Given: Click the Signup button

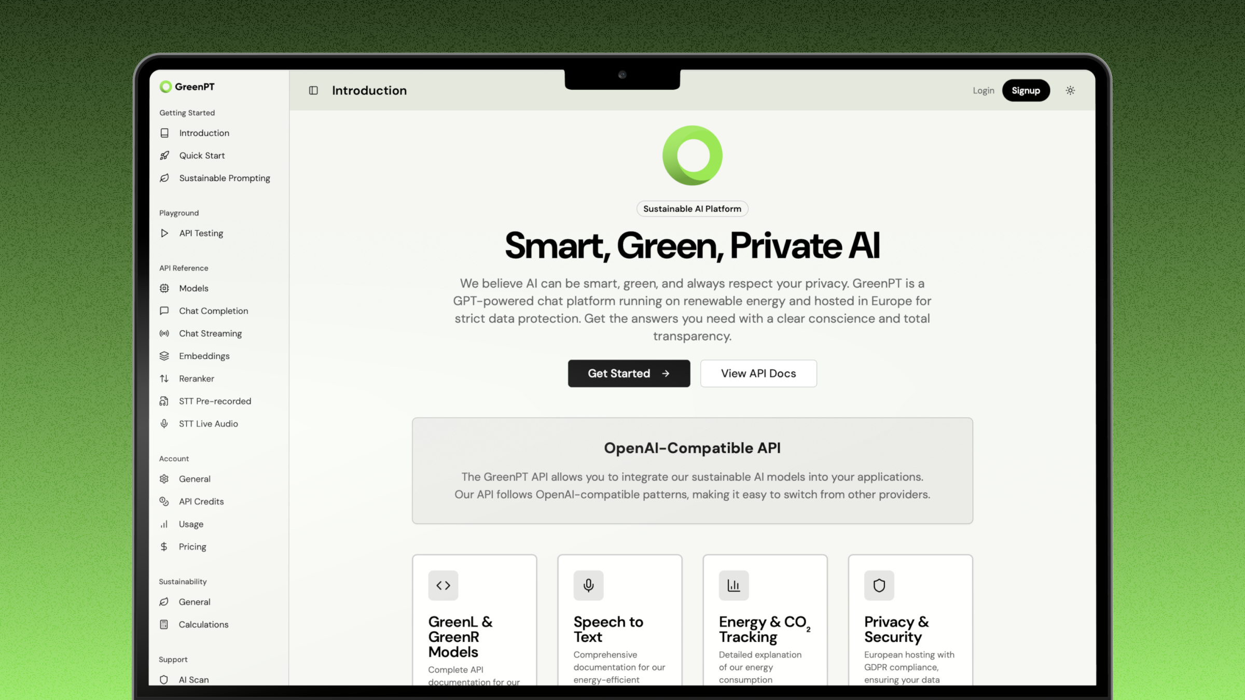Looking at the screenshot, I should [1026, 90].
